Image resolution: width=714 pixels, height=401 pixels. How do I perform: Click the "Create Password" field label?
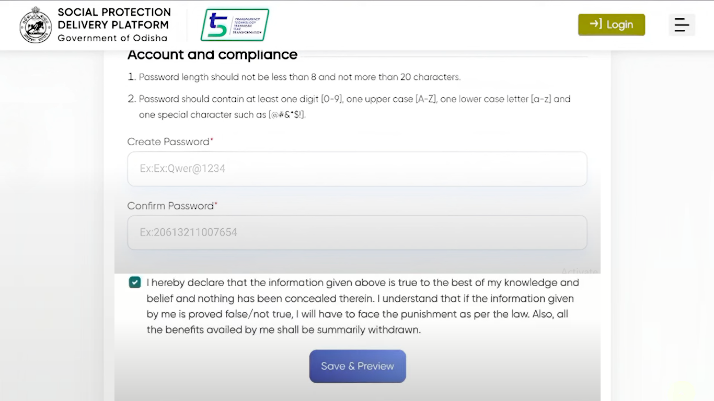(168, 141)
